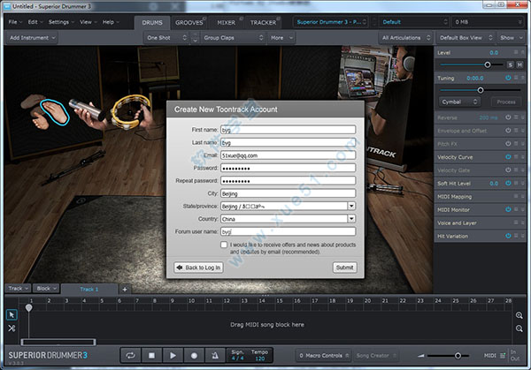Open Song Creator panel
Screen dimensions: 531x370
click(x=376, y=356)
